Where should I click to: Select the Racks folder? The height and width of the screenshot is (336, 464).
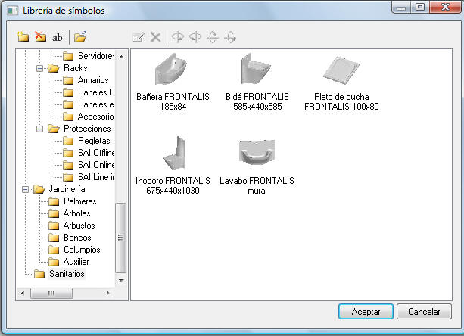tap(68, 68)
